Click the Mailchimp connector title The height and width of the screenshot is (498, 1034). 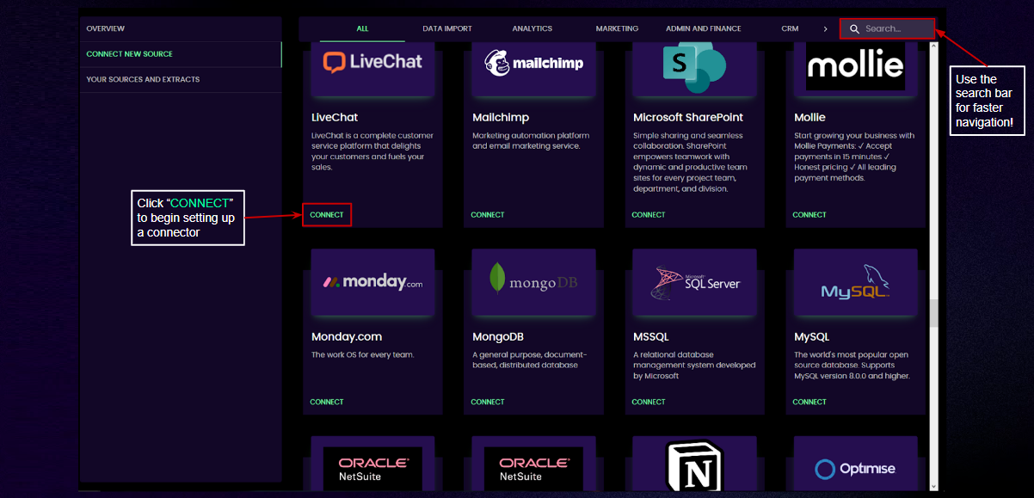tap(501, 117)
